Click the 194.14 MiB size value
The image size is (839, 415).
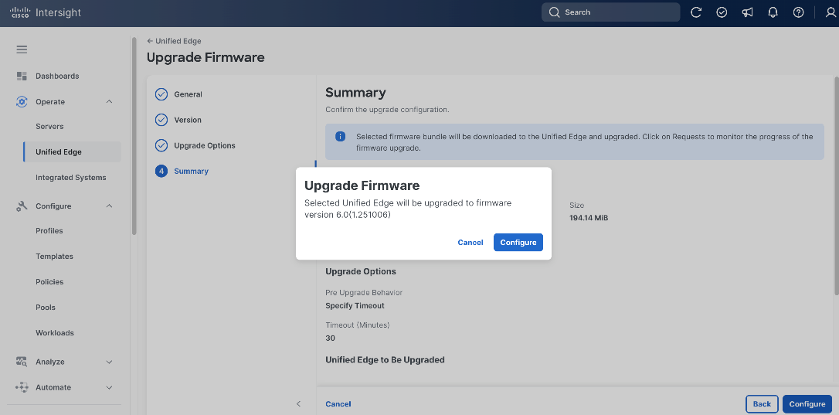pos(589,218)
